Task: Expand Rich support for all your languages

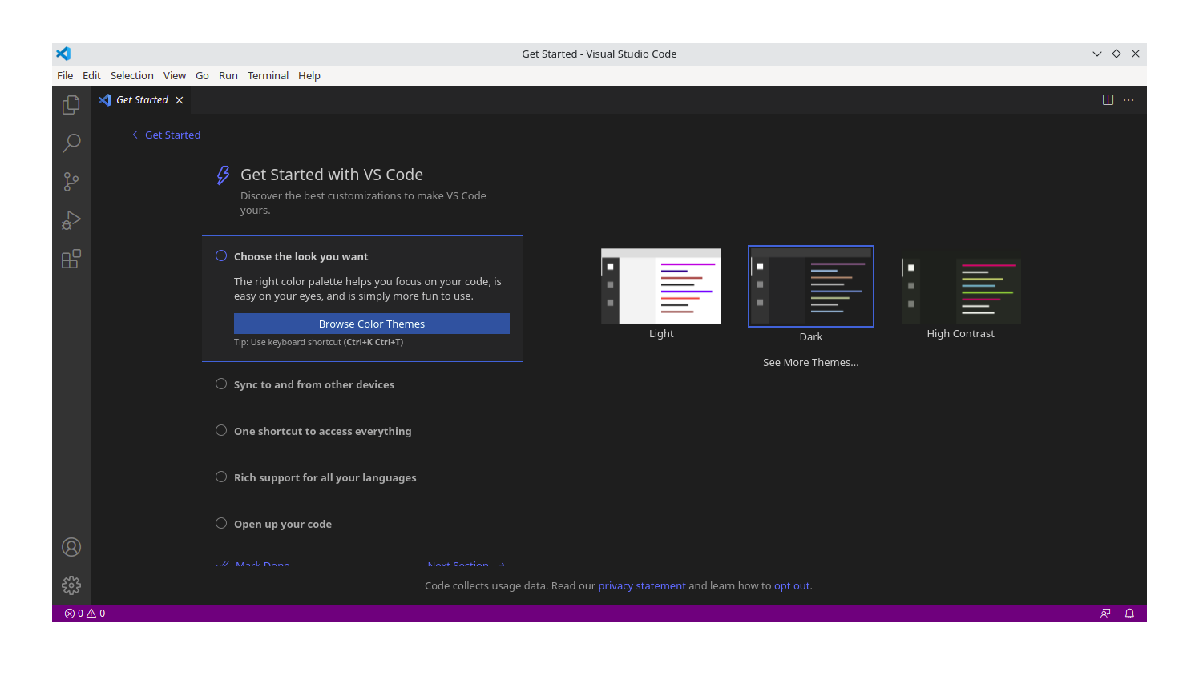Action: pos(325,478)
